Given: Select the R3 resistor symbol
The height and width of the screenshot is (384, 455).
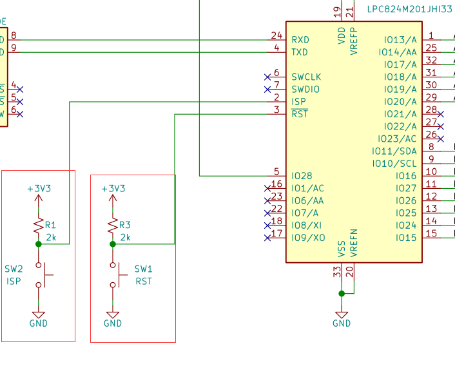Looking at the screenshot, I should pos(113,226).
